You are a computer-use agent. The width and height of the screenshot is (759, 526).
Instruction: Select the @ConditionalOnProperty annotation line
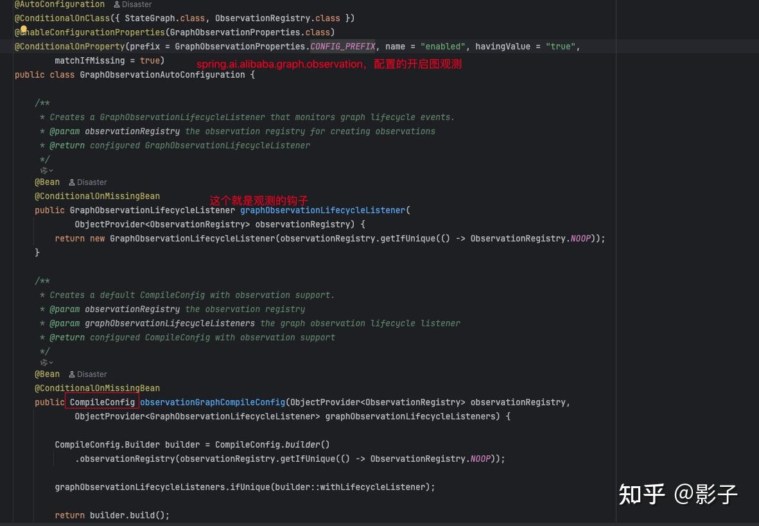pyautogui.click(x=70, y=46)
